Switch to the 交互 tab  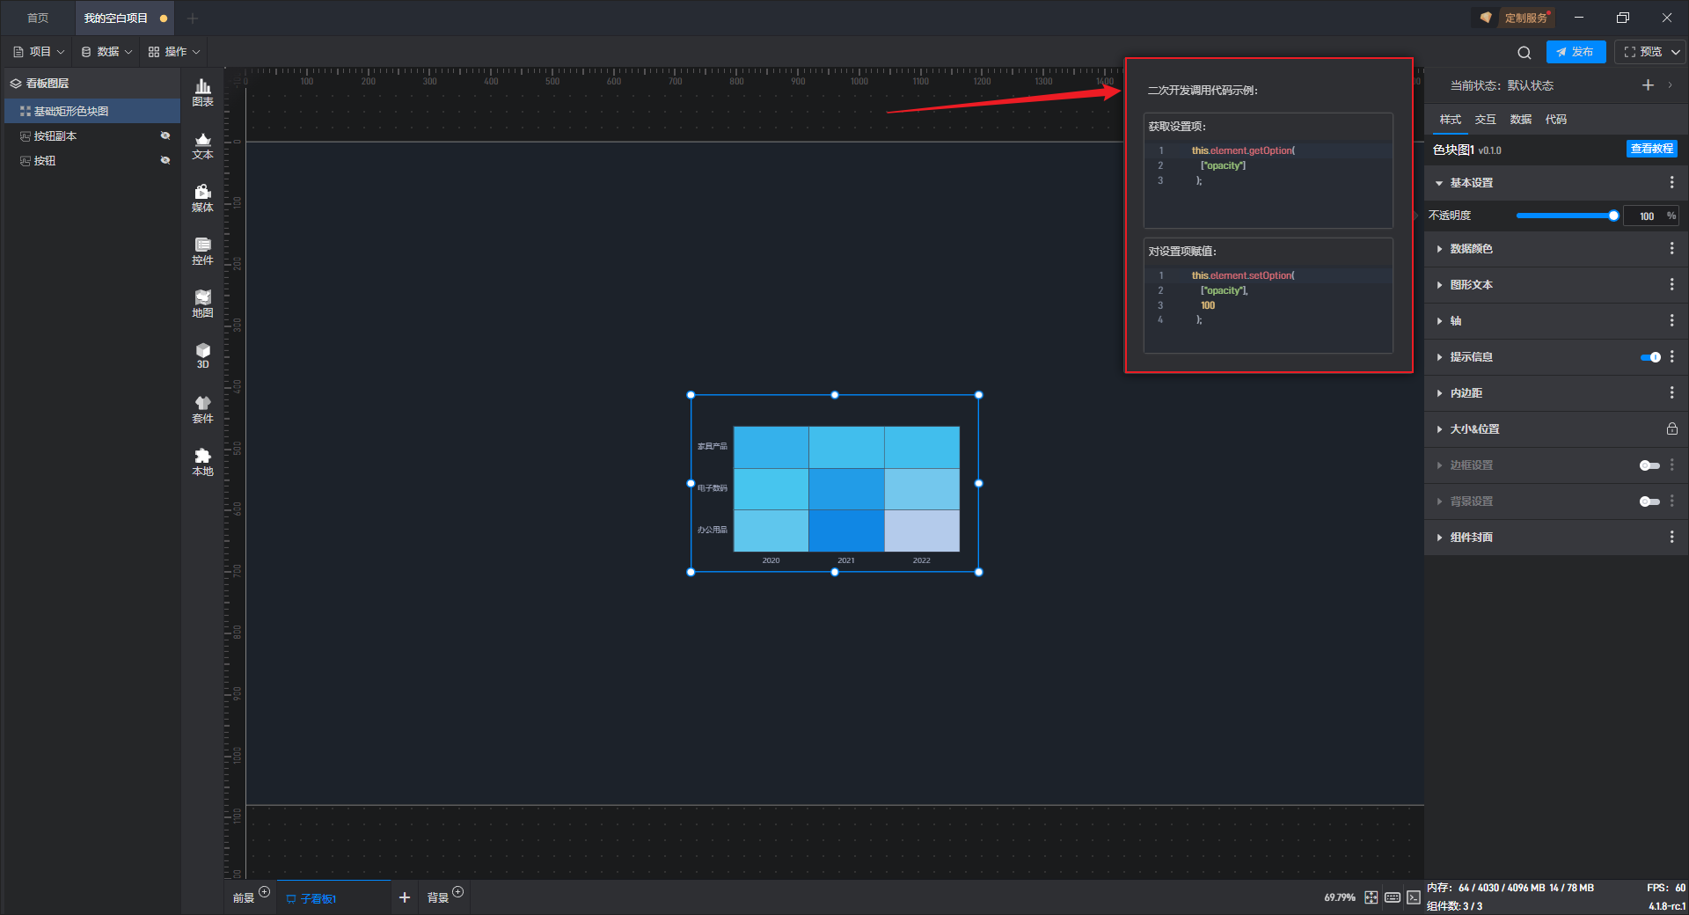pos(1485,120)
